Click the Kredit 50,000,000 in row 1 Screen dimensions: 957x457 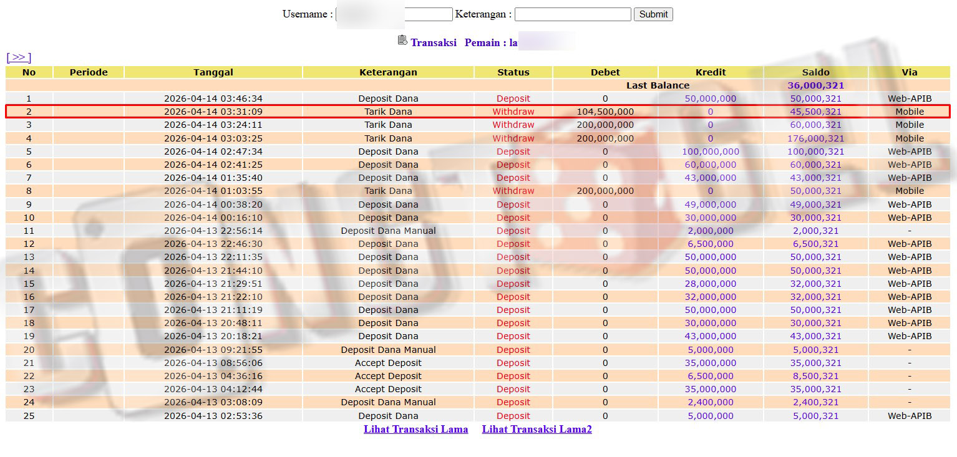(x=710, y=99)
